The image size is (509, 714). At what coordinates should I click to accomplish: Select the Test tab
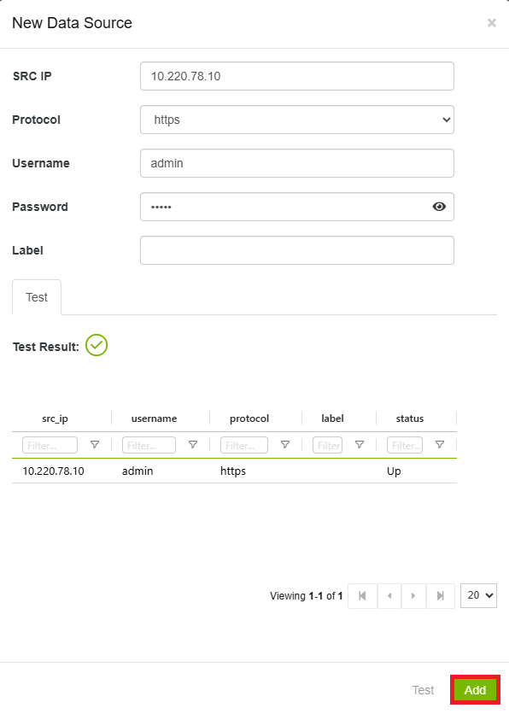point(37,297)
